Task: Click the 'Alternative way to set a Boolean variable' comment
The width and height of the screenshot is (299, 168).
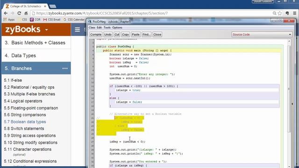Action: click(145, 114)
